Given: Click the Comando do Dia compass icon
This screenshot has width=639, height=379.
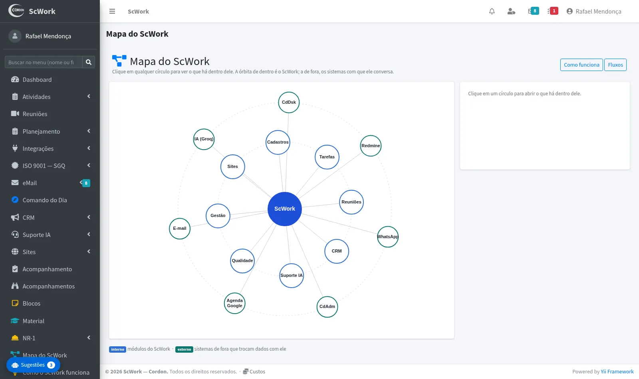Looking at the screenshot, I should point(15,200).
